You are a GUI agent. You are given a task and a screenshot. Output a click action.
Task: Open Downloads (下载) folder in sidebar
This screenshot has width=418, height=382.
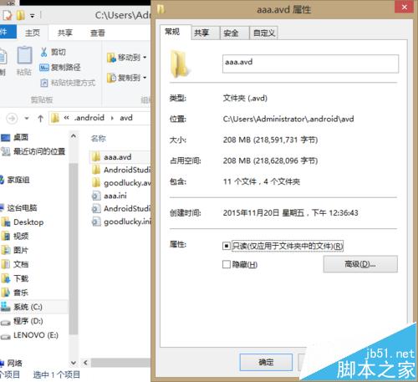click(x=15, y=278)
